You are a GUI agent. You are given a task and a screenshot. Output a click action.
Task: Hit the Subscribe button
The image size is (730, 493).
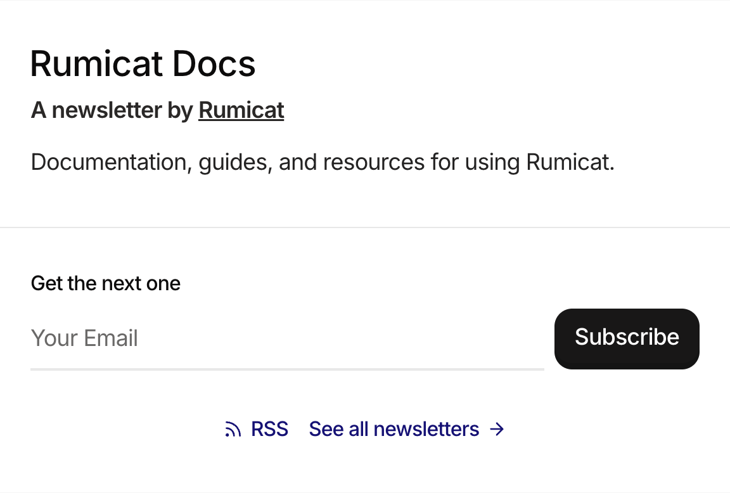click(627, 338)
